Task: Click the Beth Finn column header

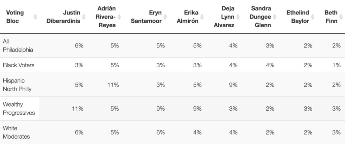Action: click(x=331, y=16)
